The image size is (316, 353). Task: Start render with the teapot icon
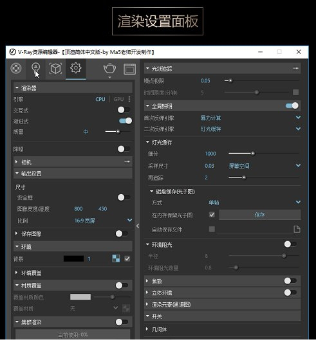coord(109,69)
